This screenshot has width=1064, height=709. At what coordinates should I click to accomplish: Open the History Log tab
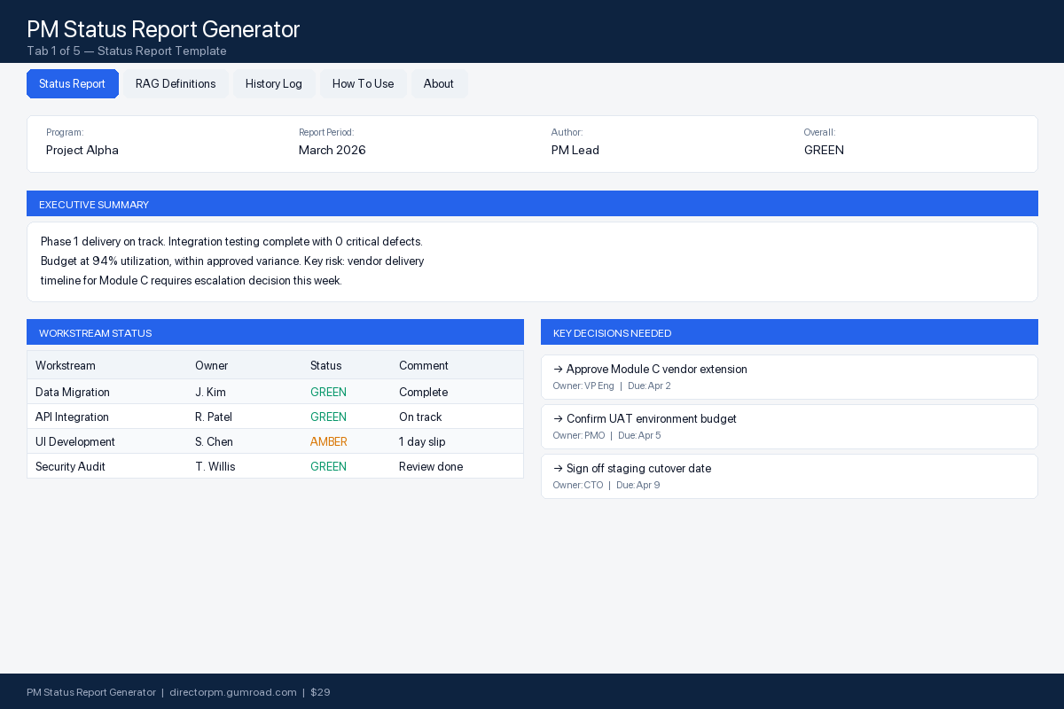(274, 84)
